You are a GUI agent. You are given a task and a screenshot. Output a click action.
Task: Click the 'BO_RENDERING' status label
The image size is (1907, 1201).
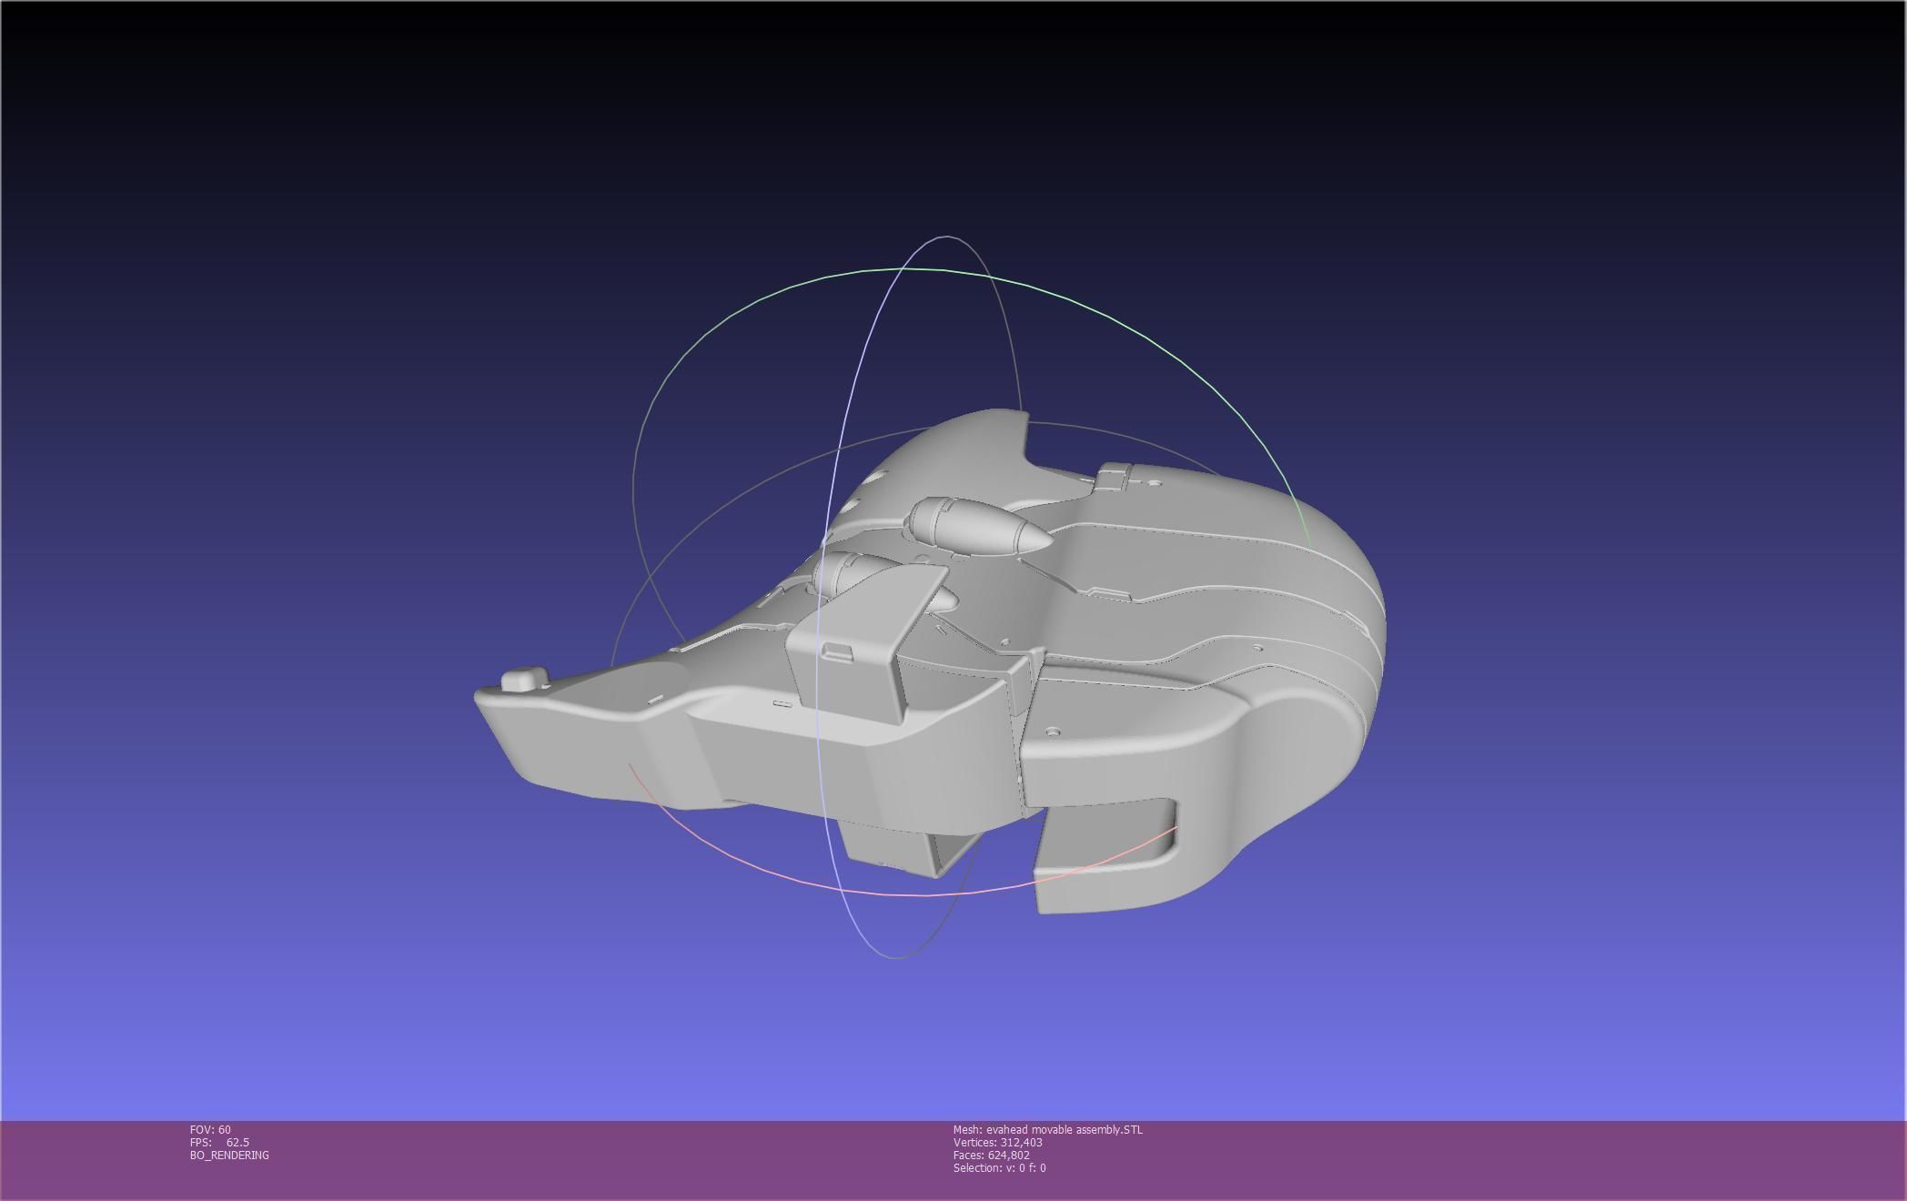(229, 1155)
